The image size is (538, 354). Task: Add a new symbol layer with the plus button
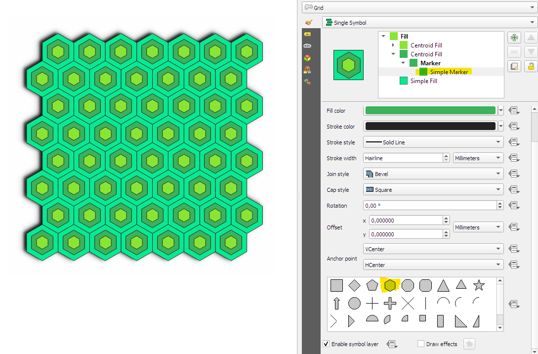(x=514, y=37)
